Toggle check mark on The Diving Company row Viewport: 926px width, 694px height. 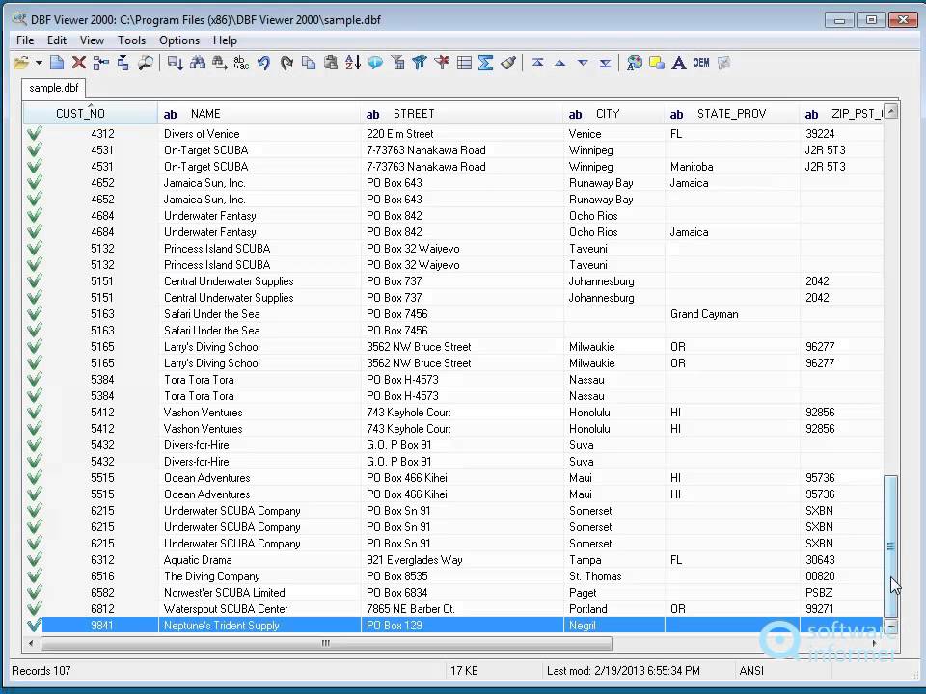pos(35,576)
